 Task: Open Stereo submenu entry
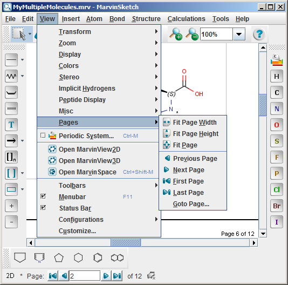coord(99,77)
